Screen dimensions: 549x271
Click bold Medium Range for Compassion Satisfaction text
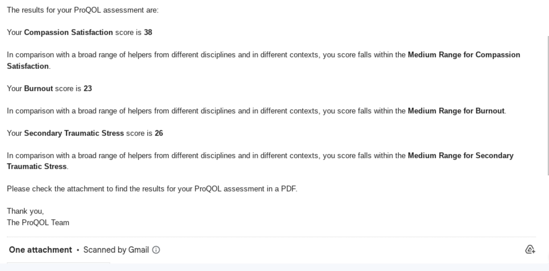pos(464,55)
